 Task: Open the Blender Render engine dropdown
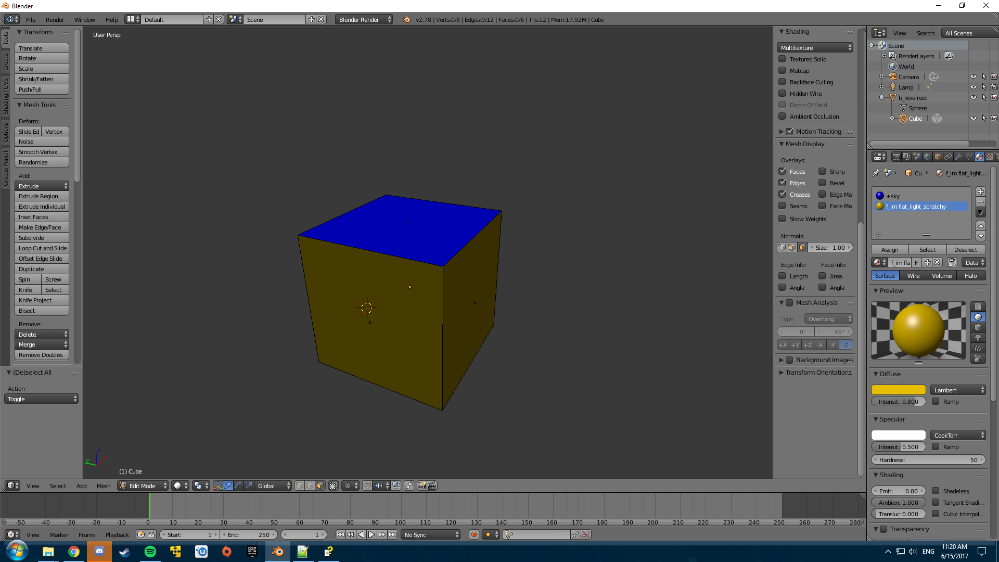click(364, 20)
